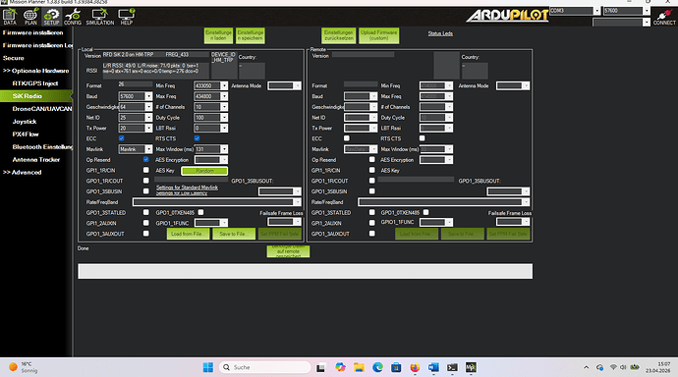Generate Random AES Key
This screenshot has height=377, width=678.
coord(204,171)
